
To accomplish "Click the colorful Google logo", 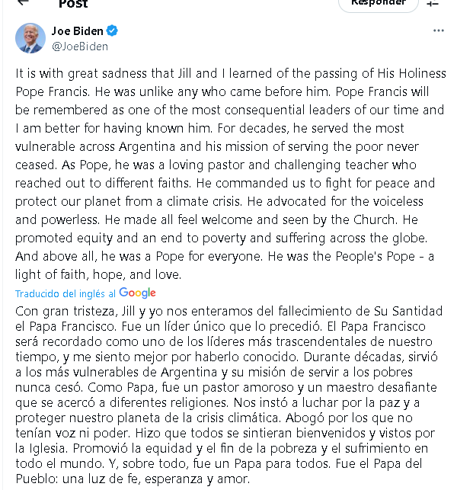I will pos(137,293).
